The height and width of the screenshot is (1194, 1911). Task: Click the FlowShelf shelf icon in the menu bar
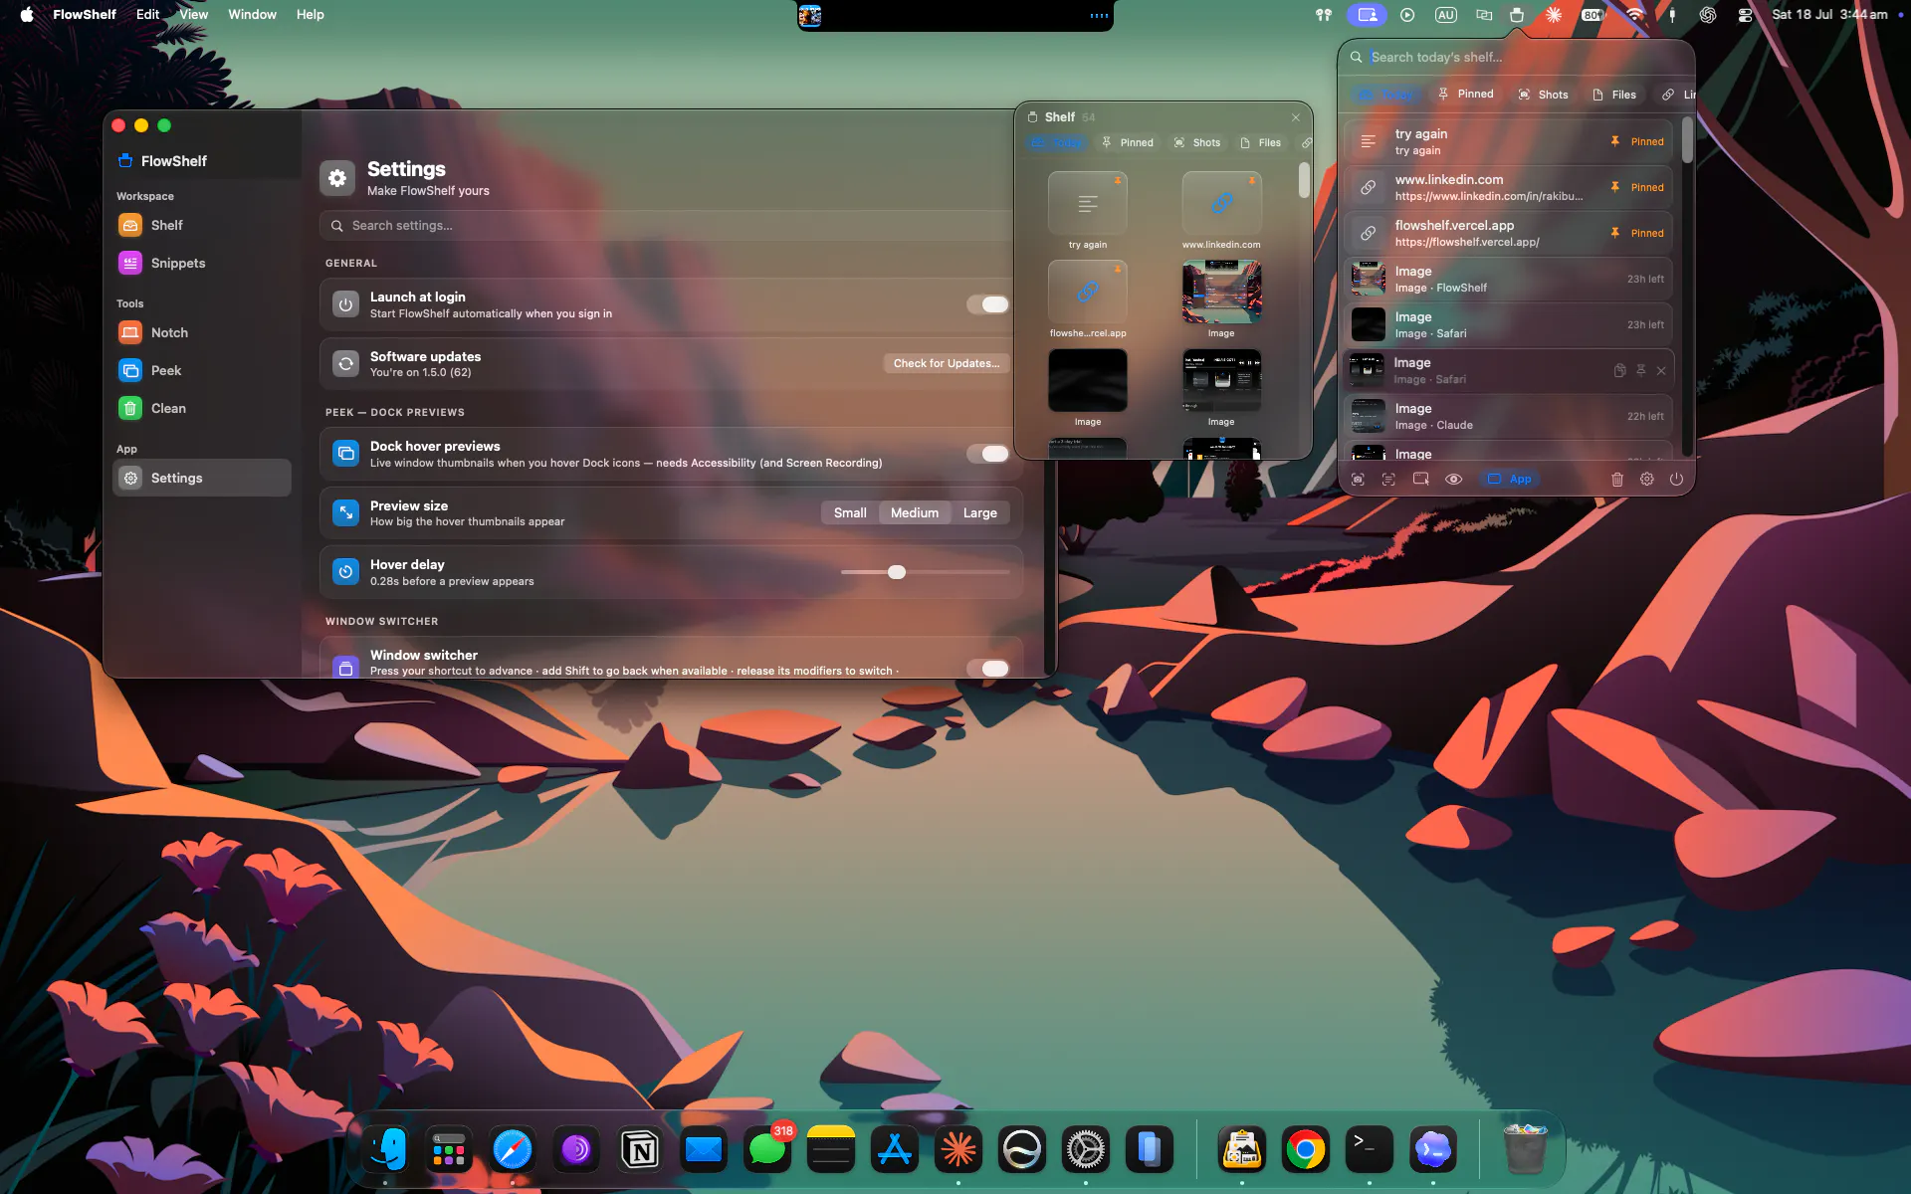[1517, 15]
